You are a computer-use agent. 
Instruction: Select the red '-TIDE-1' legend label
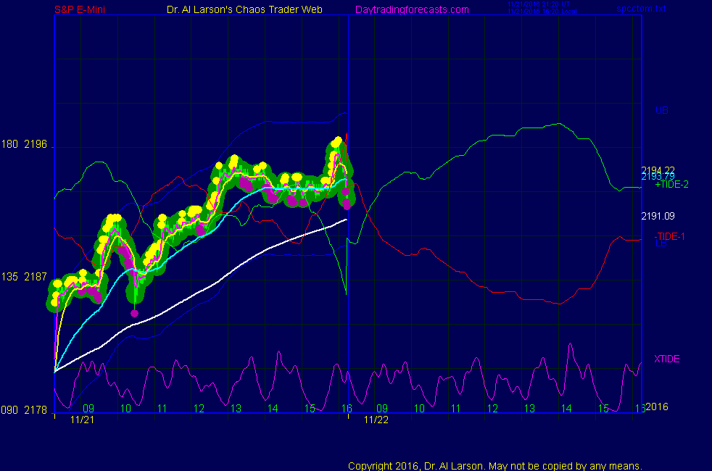669,236
